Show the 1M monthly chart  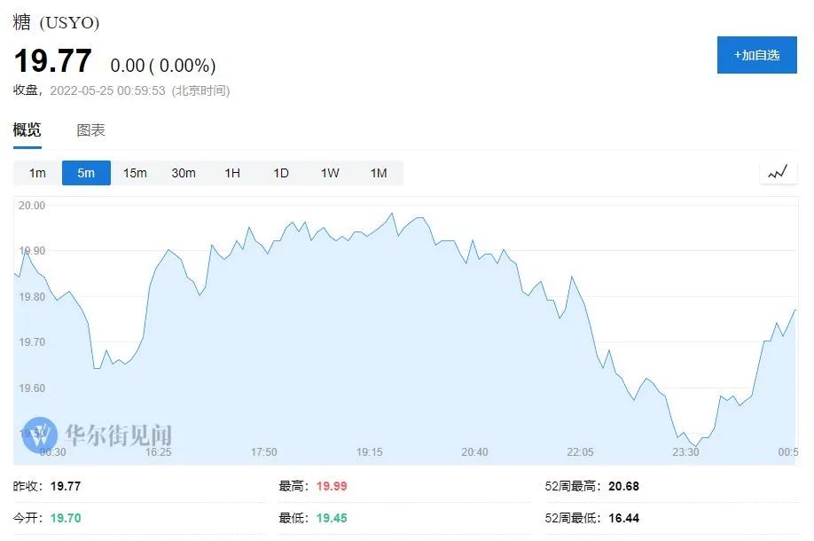tap(379, 173)
